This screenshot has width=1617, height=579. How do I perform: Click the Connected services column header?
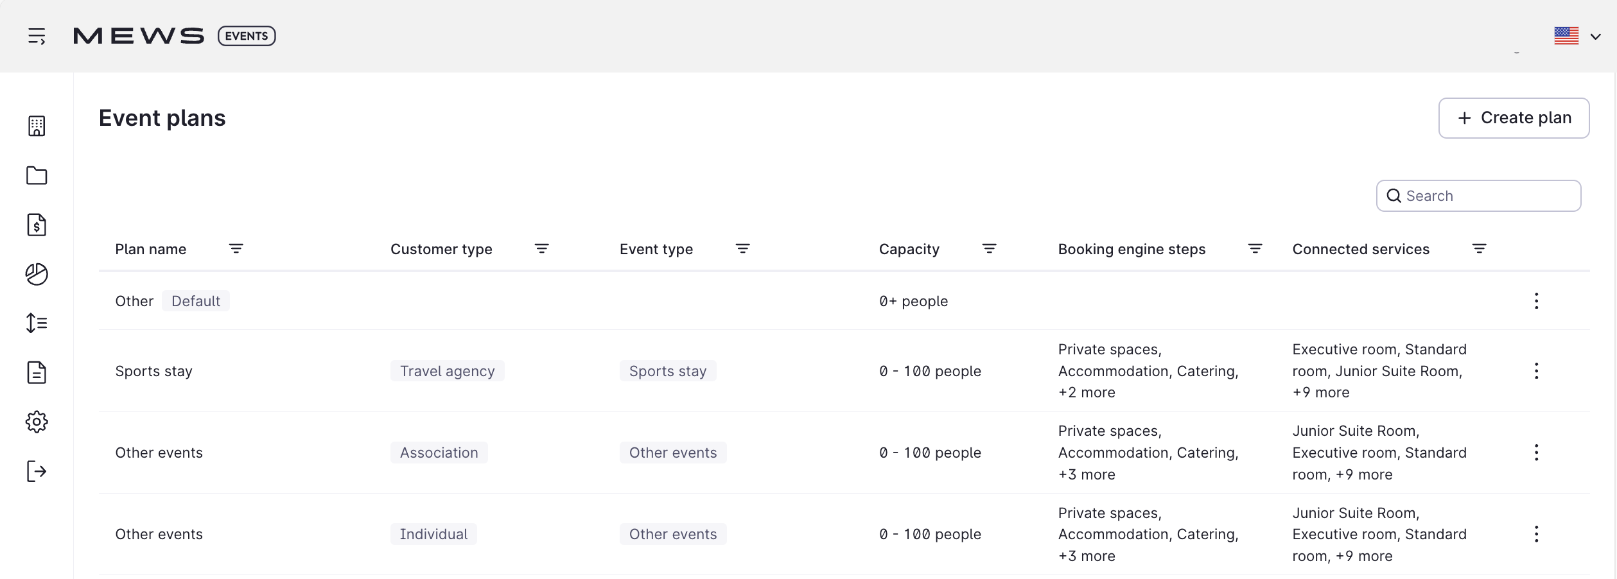pos(1361,249)
